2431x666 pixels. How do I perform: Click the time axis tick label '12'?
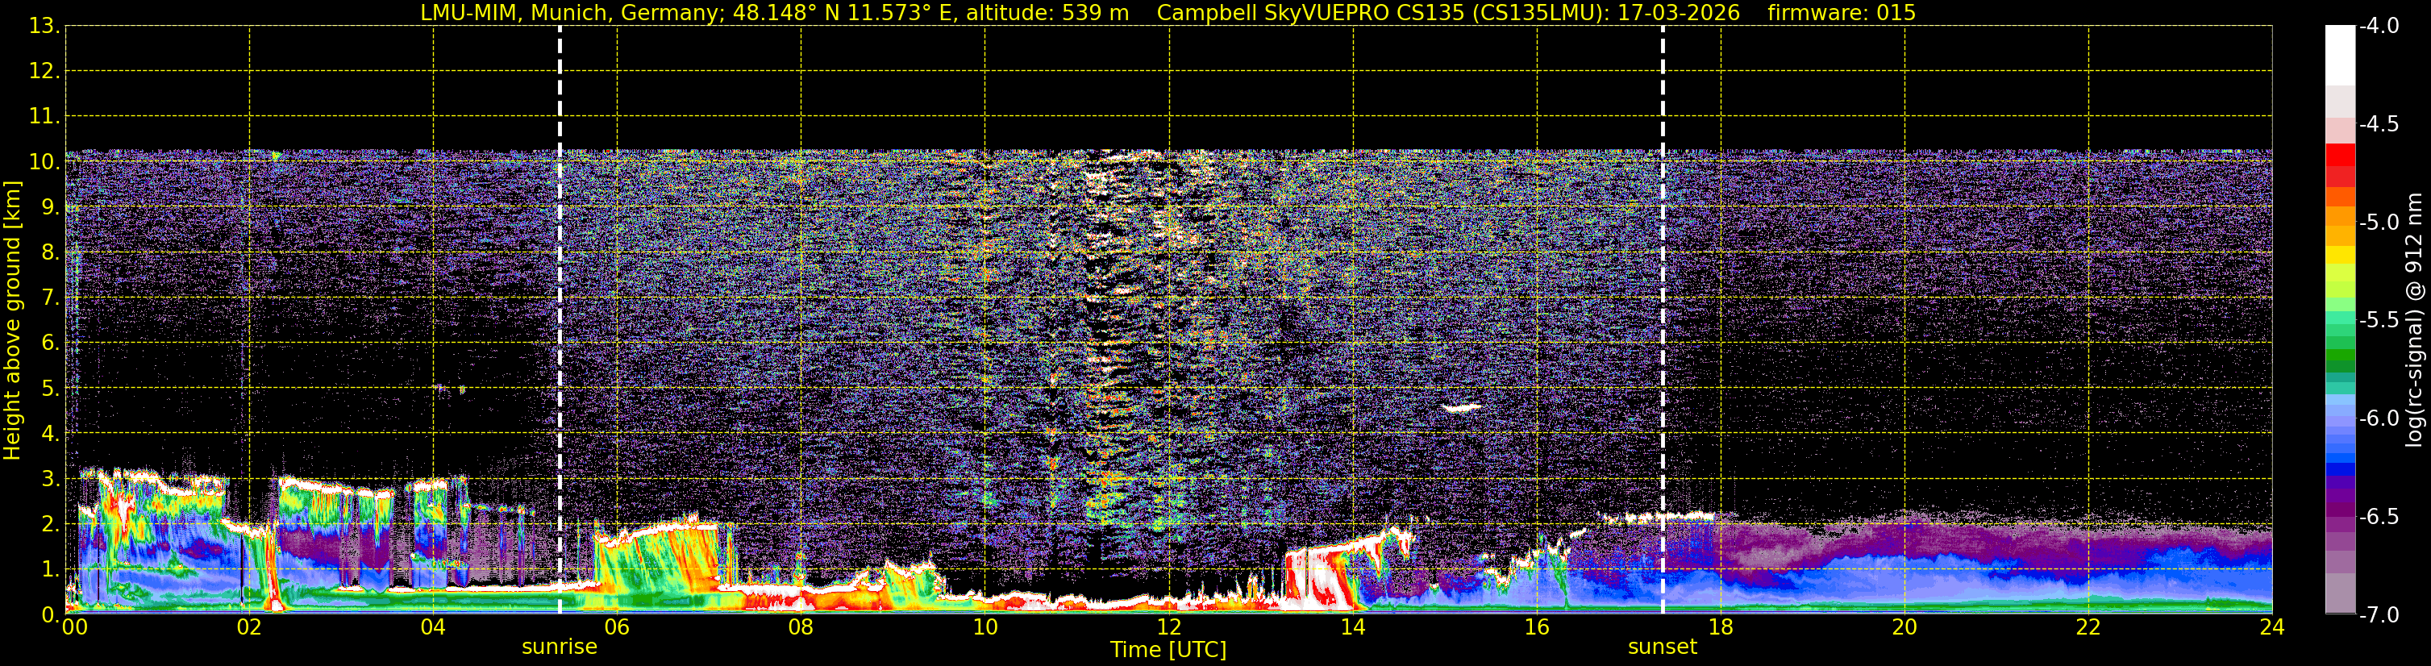1169,627
